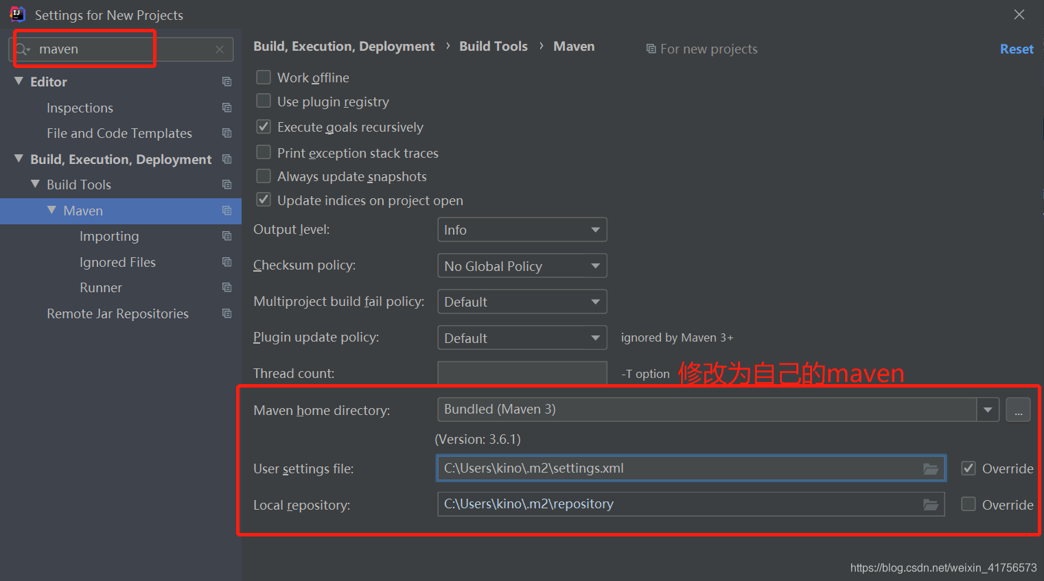Click the icon beside Remote Jar Repositories
Viewport: 1044px width, 581px height.
pos(227,313)
